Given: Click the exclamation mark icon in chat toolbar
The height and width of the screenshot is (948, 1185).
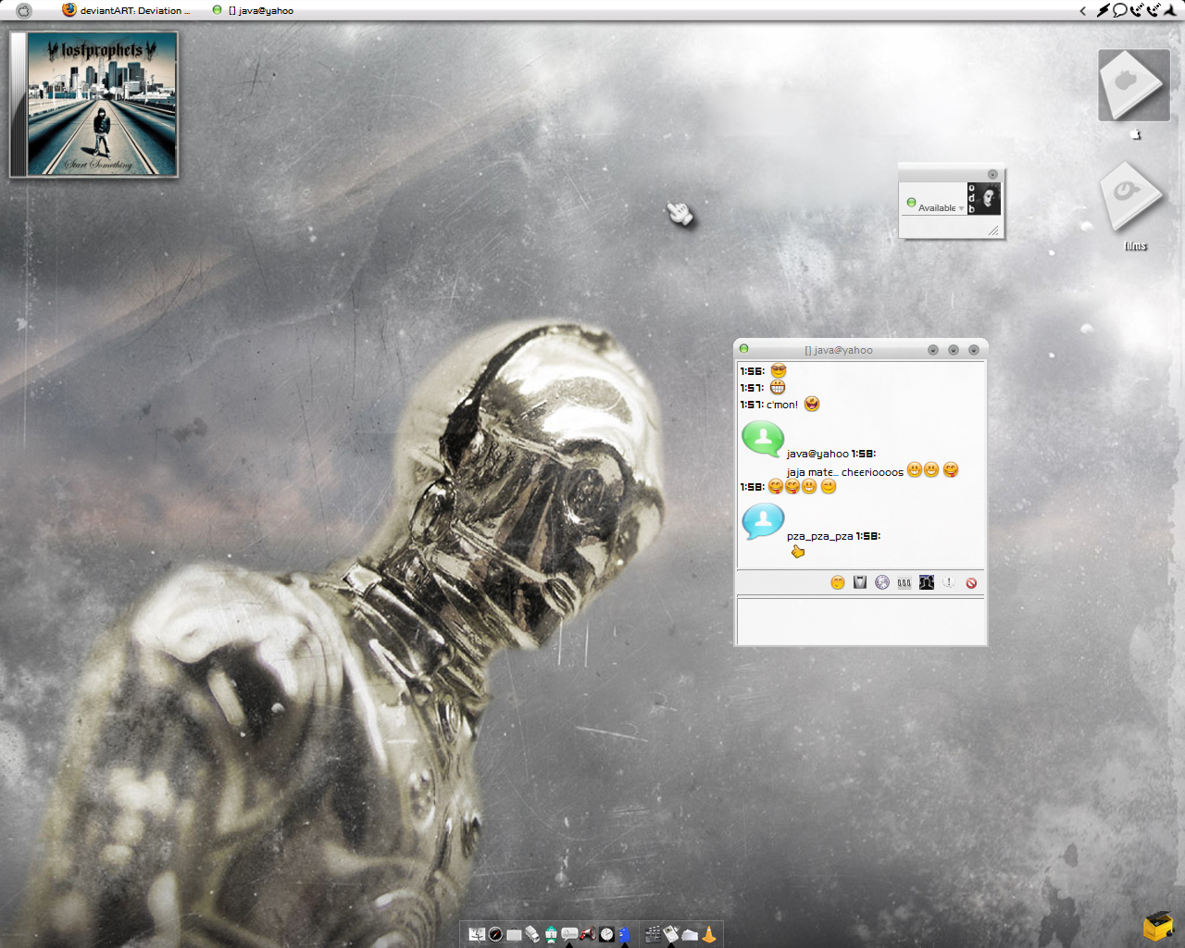Looking at the screenshot, I should [949, 582].
